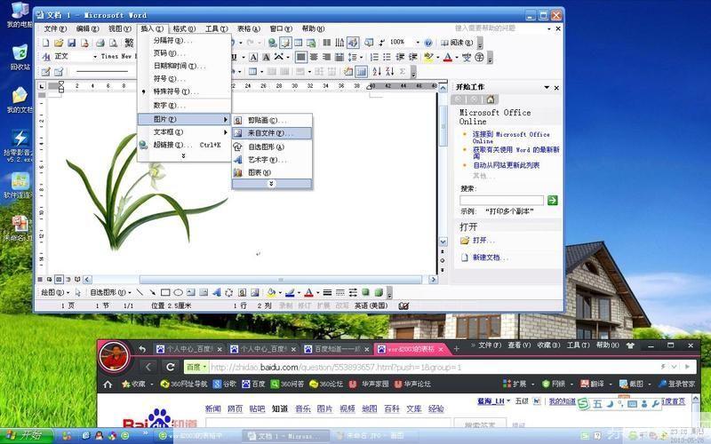
Task: Select 剪贴画 Clip Art menu item
Action: 272,121
